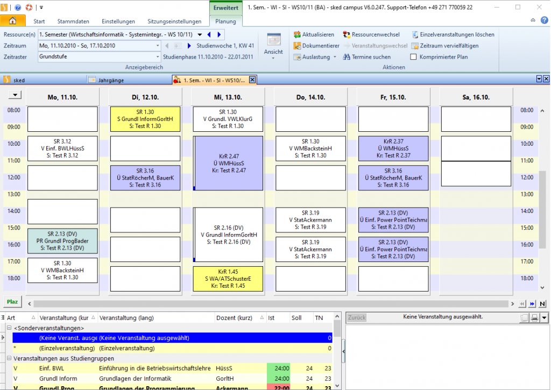551x390 pixels.
Task: Click the printer icon in the detail panel
Action: coord(535,318)
